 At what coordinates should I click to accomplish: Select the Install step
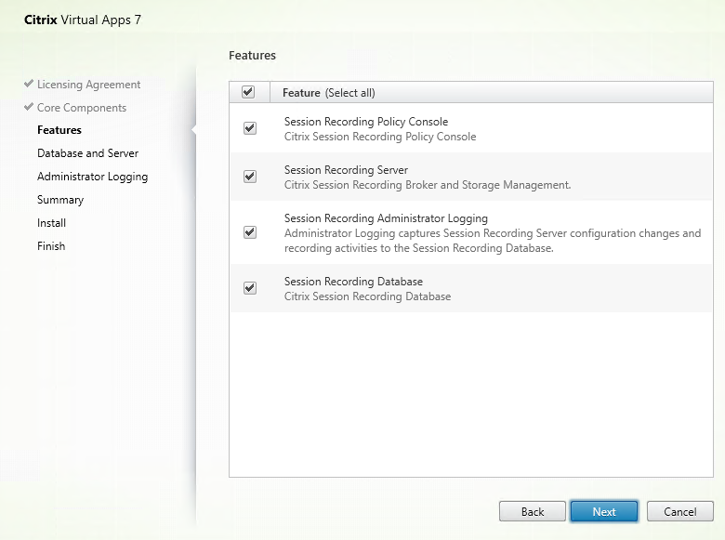coord(51,223)
